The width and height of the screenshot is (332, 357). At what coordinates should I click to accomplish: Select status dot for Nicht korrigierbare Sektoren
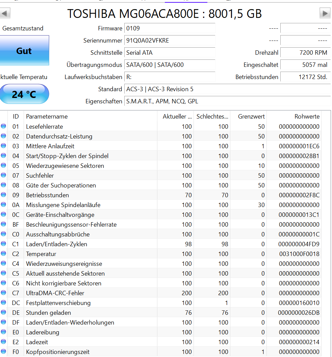[x=3, y=283]
